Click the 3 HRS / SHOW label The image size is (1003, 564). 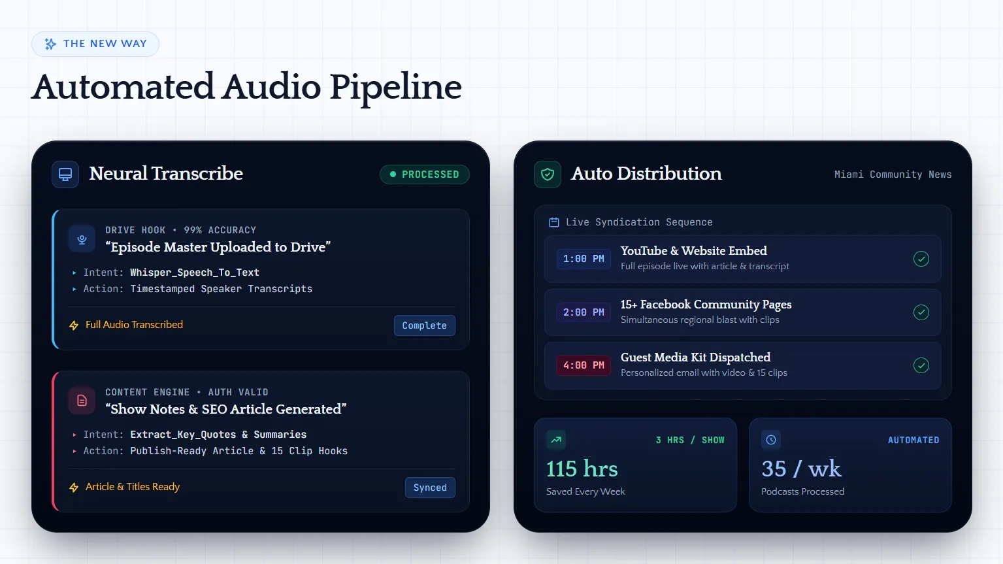690,440
